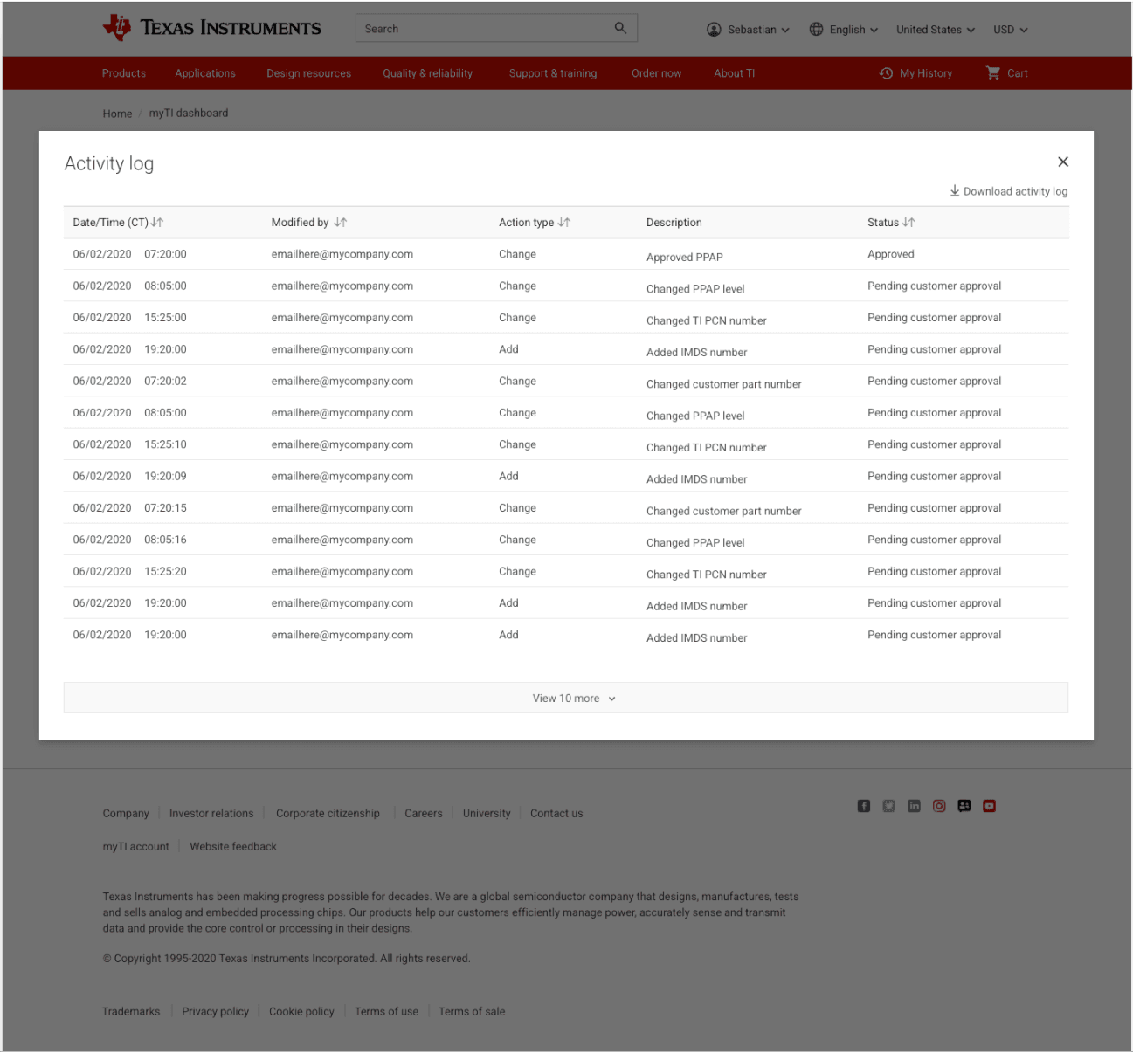Image resolution: width=1133 pixels, height=1060 pixels.
Task: Sort by Status column arrows
Action: pyautogui.click(x=909, y=223)
